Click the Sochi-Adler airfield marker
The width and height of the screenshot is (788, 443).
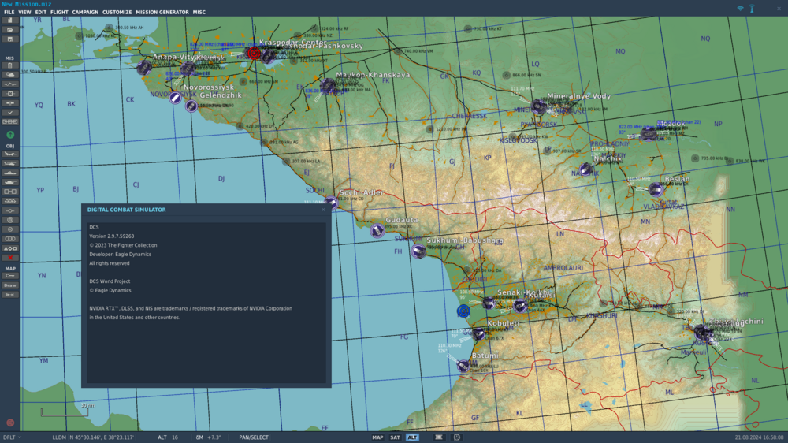coord(331,203)
